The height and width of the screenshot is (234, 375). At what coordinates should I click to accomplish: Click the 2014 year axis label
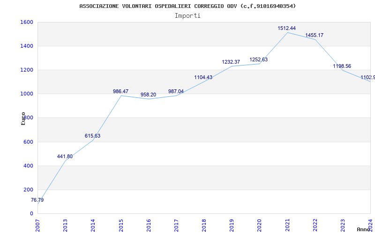(x=93, y=226)
